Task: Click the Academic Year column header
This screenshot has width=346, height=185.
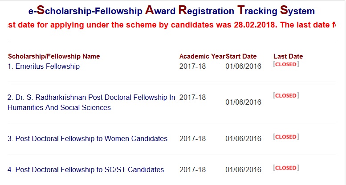Action: (202, 56)
